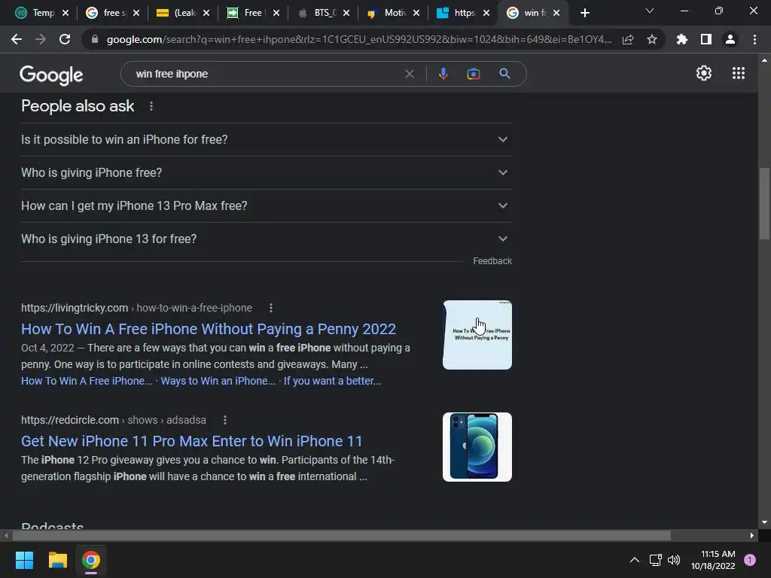Click the horizontal scrollbar at bottom
This screenshot has height=578, width=771.
pos(342,535)
